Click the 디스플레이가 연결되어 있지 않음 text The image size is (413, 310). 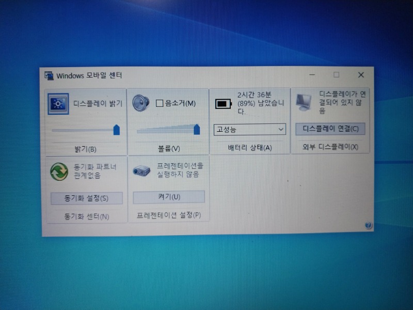342,102
